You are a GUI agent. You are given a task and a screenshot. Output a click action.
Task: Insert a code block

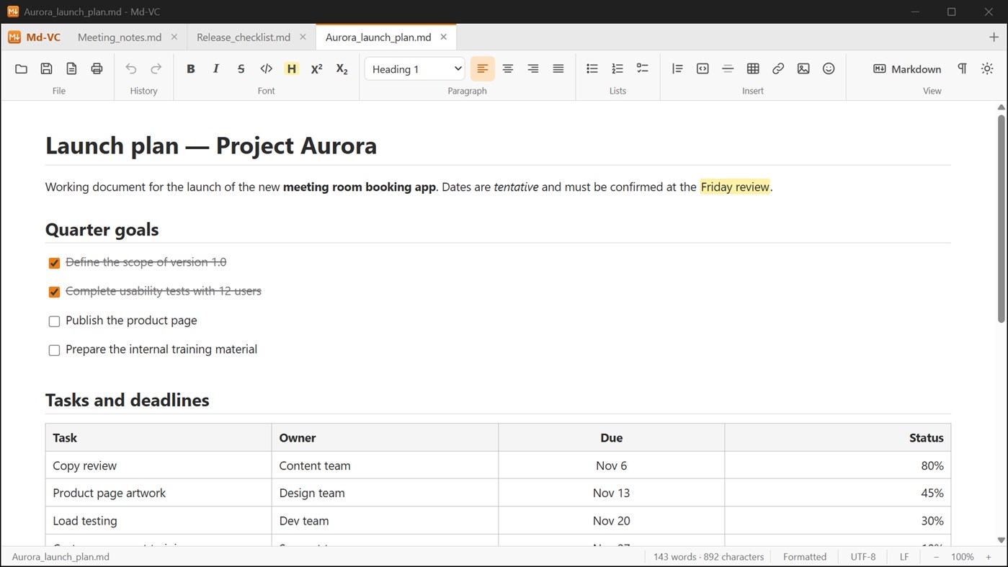coord(703,69)
